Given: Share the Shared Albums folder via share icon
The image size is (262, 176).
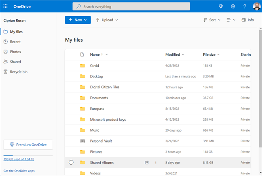Looking at the screenshot, I should pos(147,163).
